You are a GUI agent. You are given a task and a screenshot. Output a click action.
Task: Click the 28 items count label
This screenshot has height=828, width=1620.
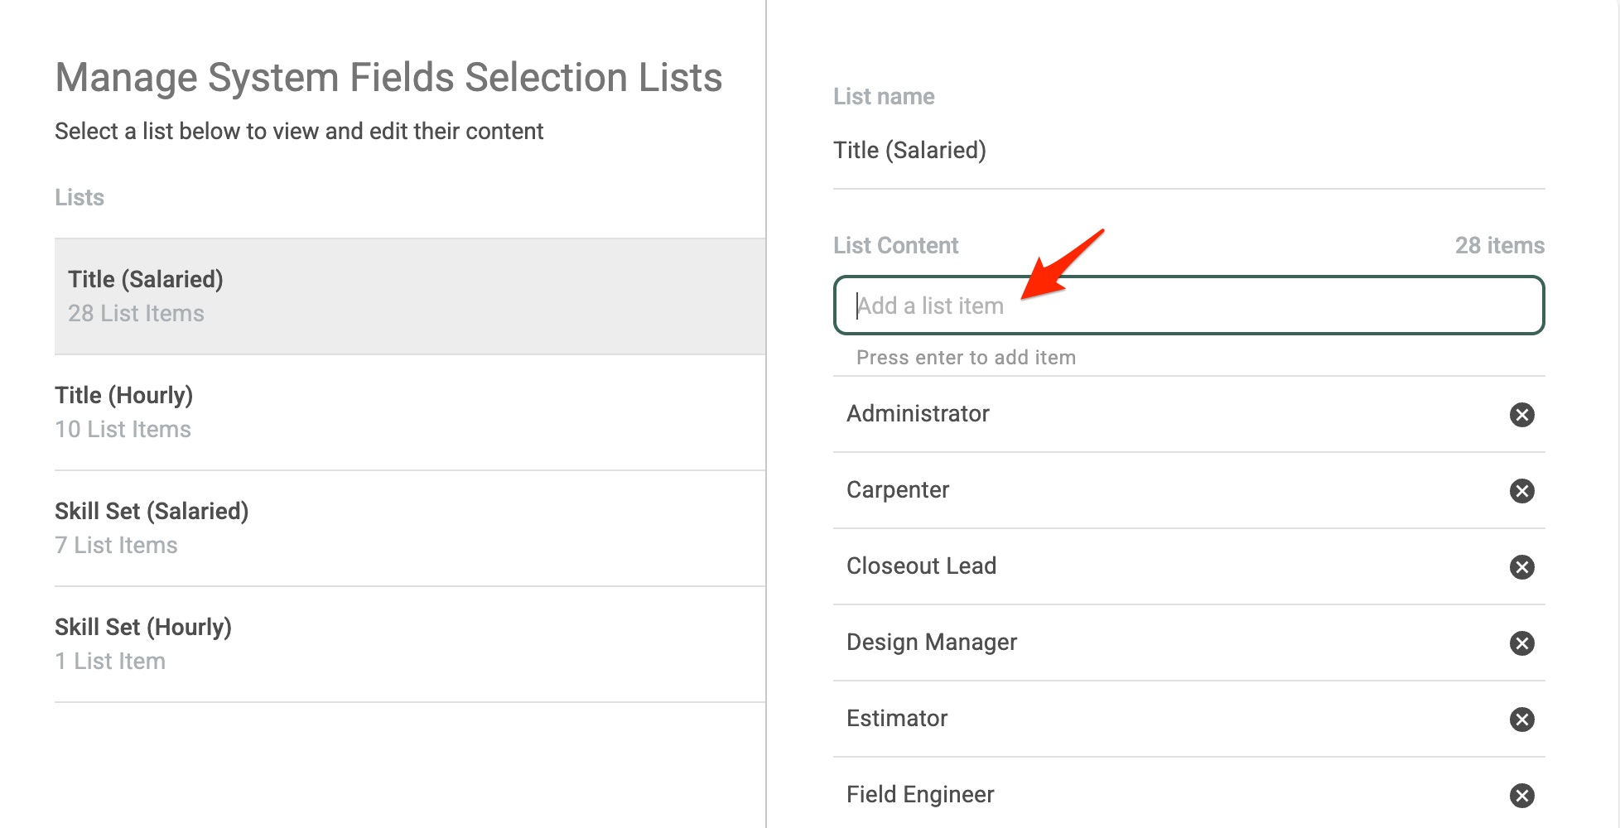[x=1499, y=246]
